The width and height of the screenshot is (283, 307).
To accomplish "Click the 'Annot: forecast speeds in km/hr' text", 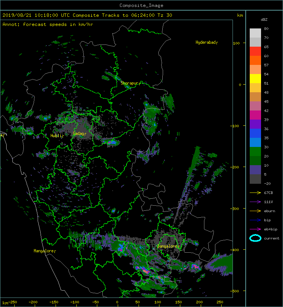I will (x=48, y=24).
